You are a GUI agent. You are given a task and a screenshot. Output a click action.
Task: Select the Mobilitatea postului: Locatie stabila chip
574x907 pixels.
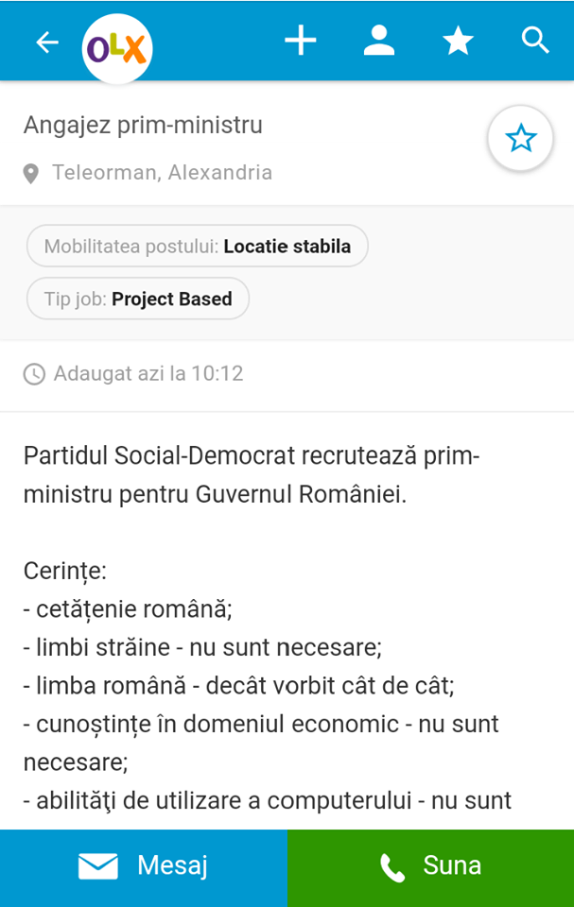[x=198, y=247]
